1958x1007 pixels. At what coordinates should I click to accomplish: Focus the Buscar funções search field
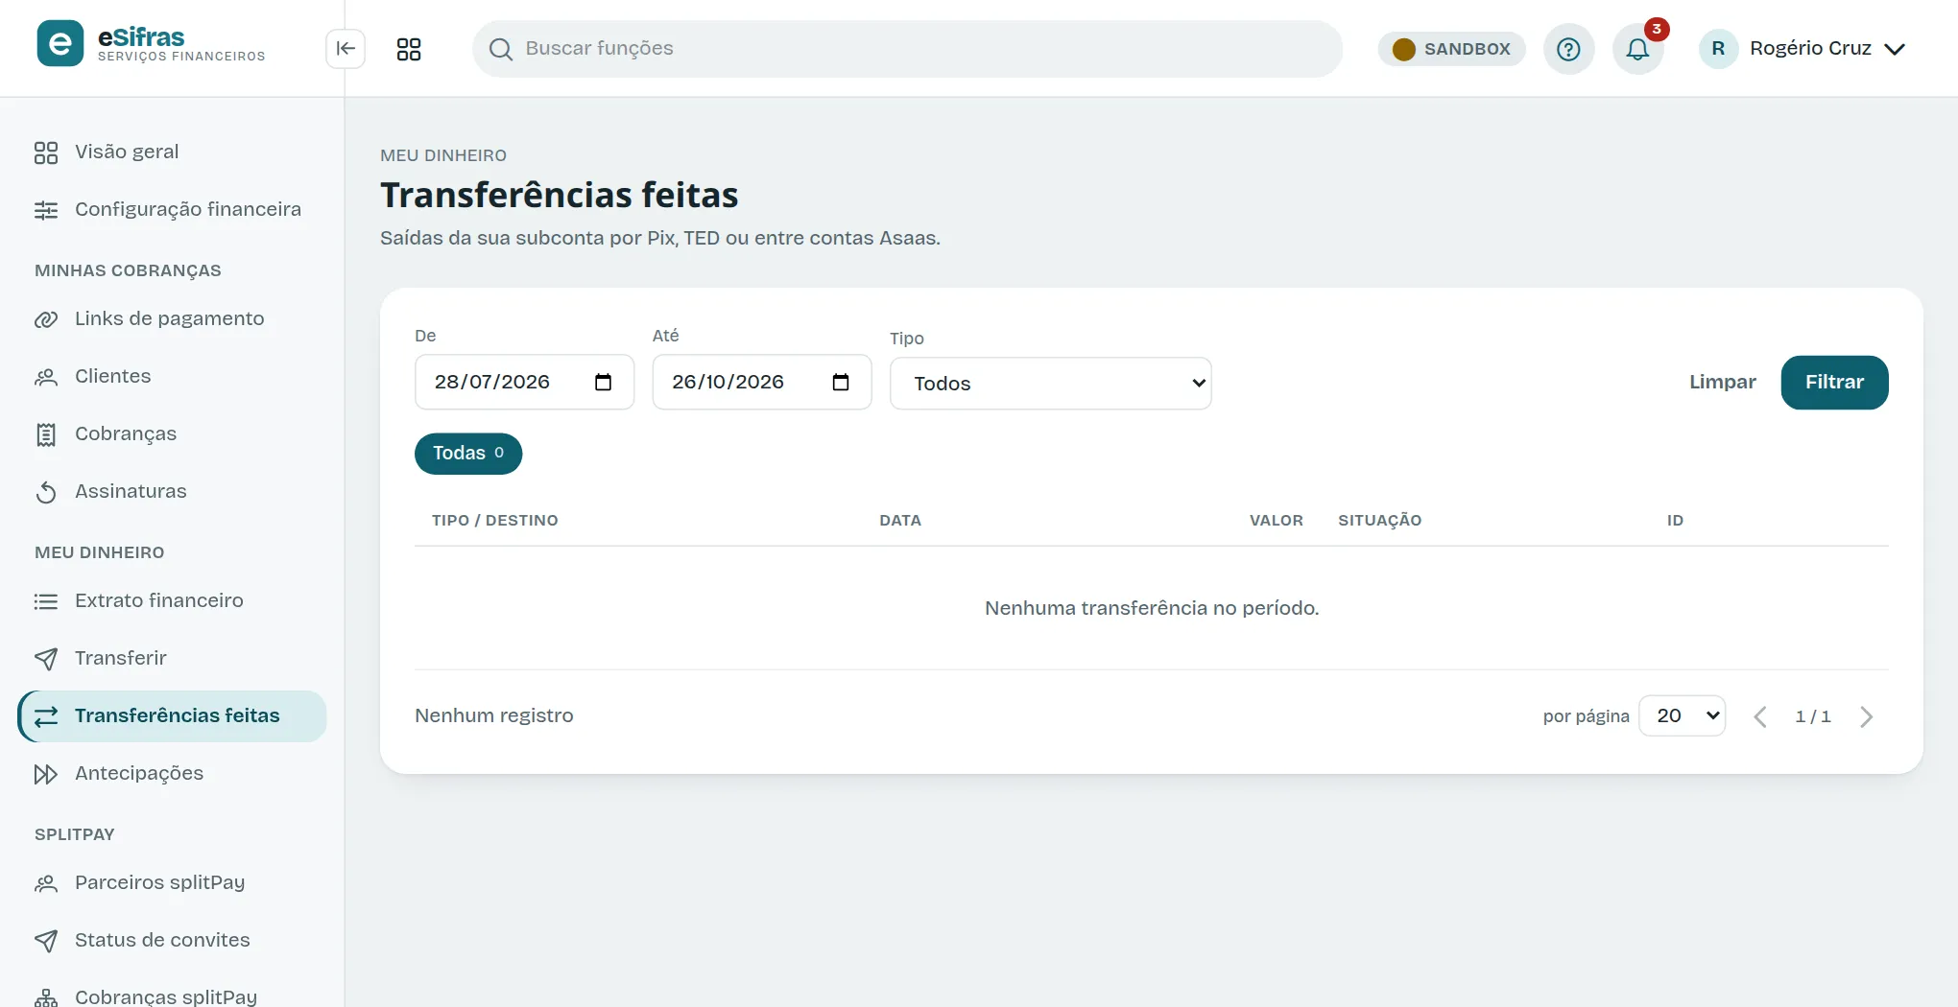coord(907,49)
